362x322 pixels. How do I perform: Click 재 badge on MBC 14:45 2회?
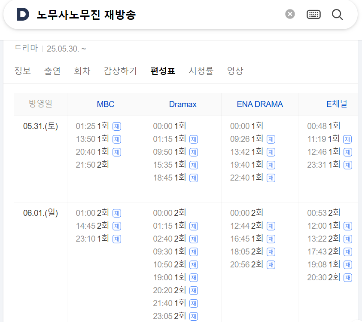117,226
